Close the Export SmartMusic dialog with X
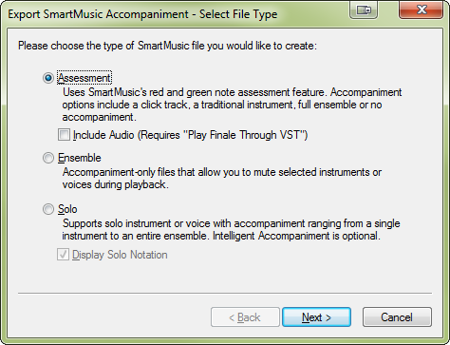This screenshot has height=345, width=450. pos(421,10)
